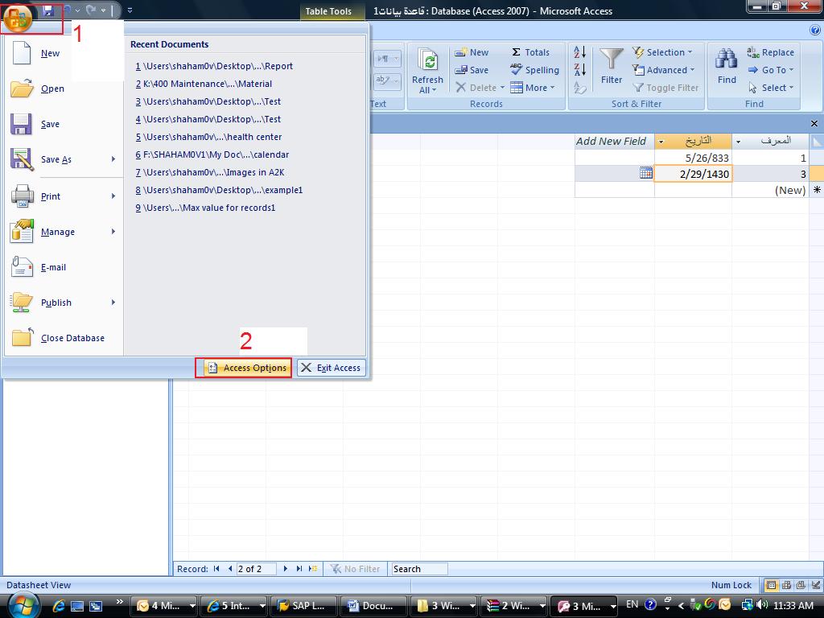Click the Microsoft Access Help icon
This screenshot has height=618, width=824.
point(816,31)
